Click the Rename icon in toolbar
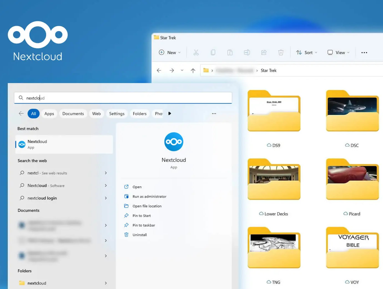The height and width of the screenshot is (289, 383). pos(247,52)
